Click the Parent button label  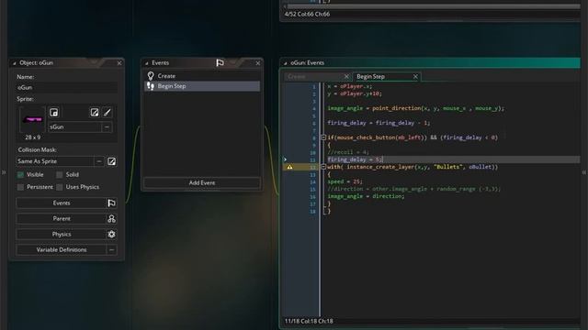[x=62, y=218]
